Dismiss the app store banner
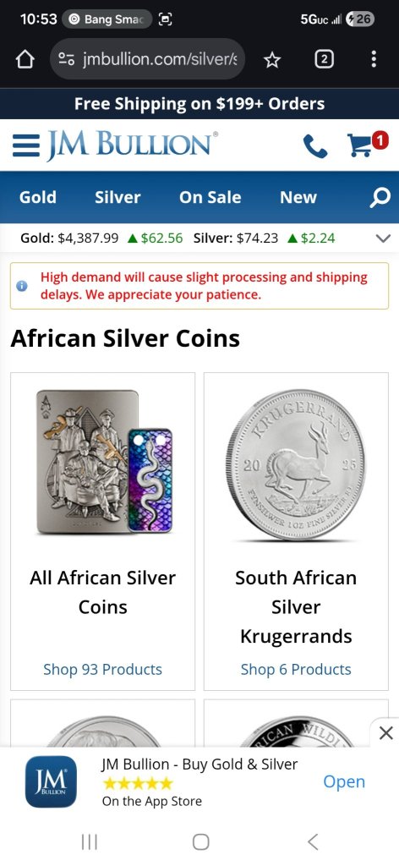399x866 pixels. [385, 733]
